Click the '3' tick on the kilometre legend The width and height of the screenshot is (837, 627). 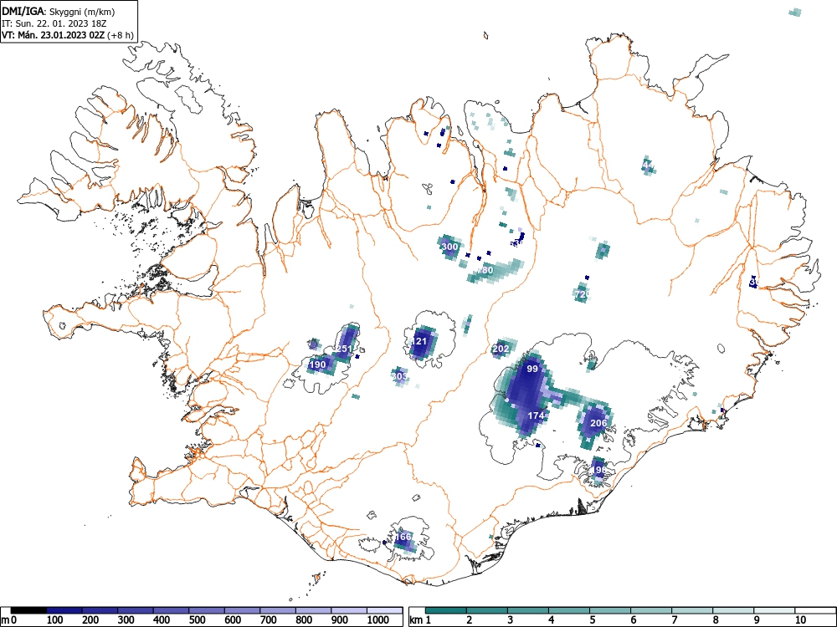point(511,620)
